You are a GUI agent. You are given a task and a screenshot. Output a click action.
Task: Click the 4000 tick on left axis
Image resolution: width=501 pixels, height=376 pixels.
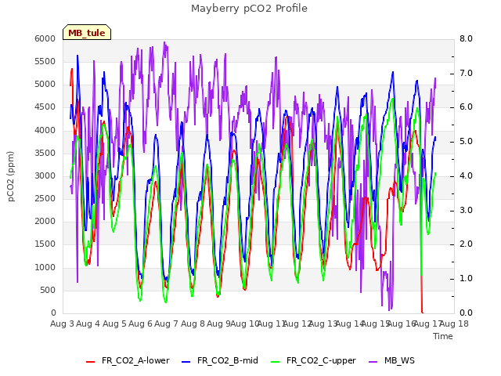point(45,130)
